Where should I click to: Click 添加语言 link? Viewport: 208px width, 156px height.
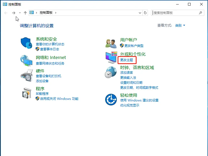tap(127, 73)
